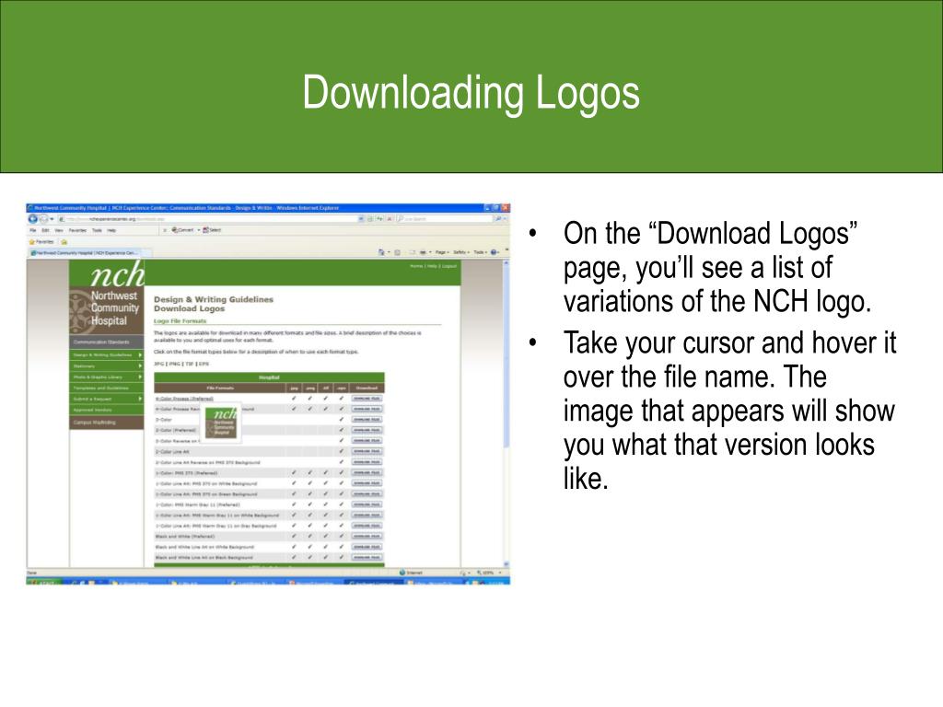Click 4-Color Process (Preferred) file name
This screenshot has height=707, width=943.
pos(184,399)
